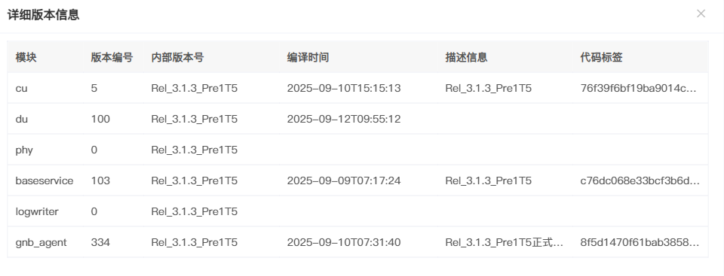
Task: Click the 代码标签 column header
Action: pyautogui.click(x=601, y=57)
